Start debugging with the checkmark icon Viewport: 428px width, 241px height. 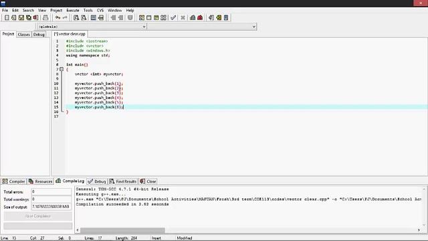click(173, 18)
